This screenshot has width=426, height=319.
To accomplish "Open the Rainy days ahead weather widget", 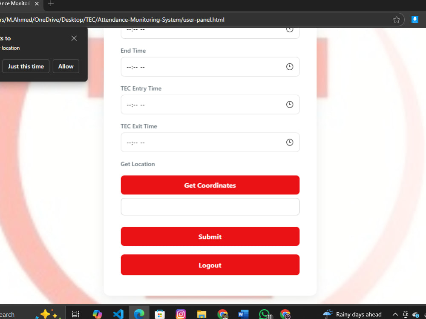I will (x=352, y=314).
